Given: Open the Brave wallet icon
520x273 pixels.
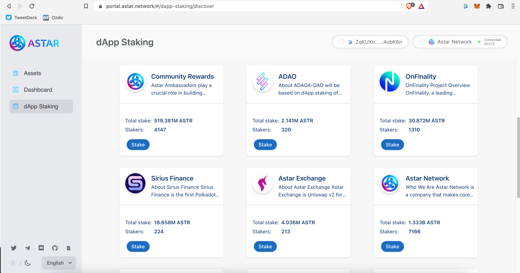Looking at the screenshot, I should [x=501, y=6].
